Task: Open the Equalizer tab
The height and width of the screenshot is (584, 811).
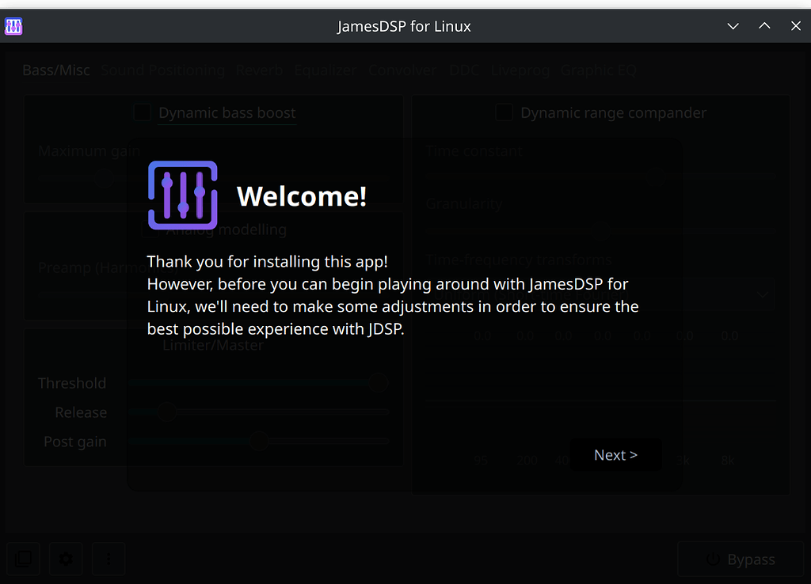Action: coord(325,70)
